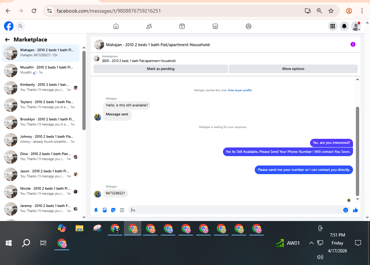Open the Kimberly conversation

click(x=40, y=88)
